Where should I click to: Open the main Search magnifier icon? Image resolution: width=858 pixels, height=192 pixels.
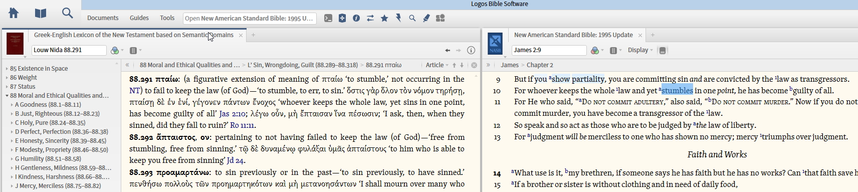68,13
